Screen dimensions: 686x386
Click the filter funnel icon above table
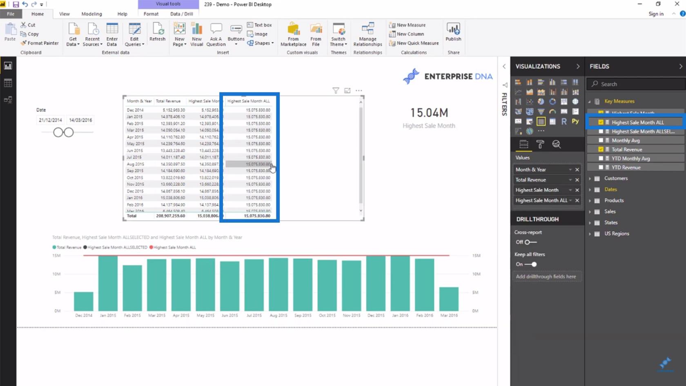point(336,91)
